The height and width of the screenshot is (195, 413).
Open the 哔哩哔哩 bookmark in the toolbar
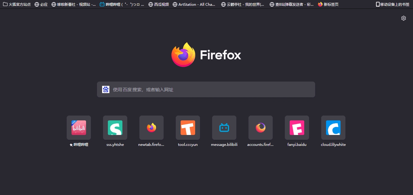122,5
